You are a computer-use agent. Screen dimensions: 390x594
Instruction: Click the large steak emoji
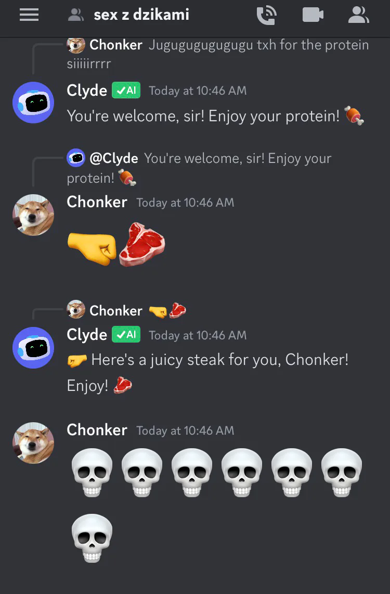coord(142,245)
